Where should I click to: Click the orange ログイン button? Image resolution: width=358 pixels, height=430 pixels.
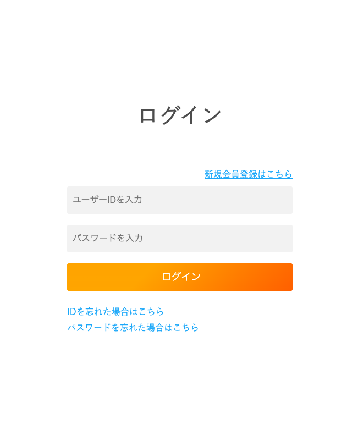pyautogui.click(x=180, y=277)
